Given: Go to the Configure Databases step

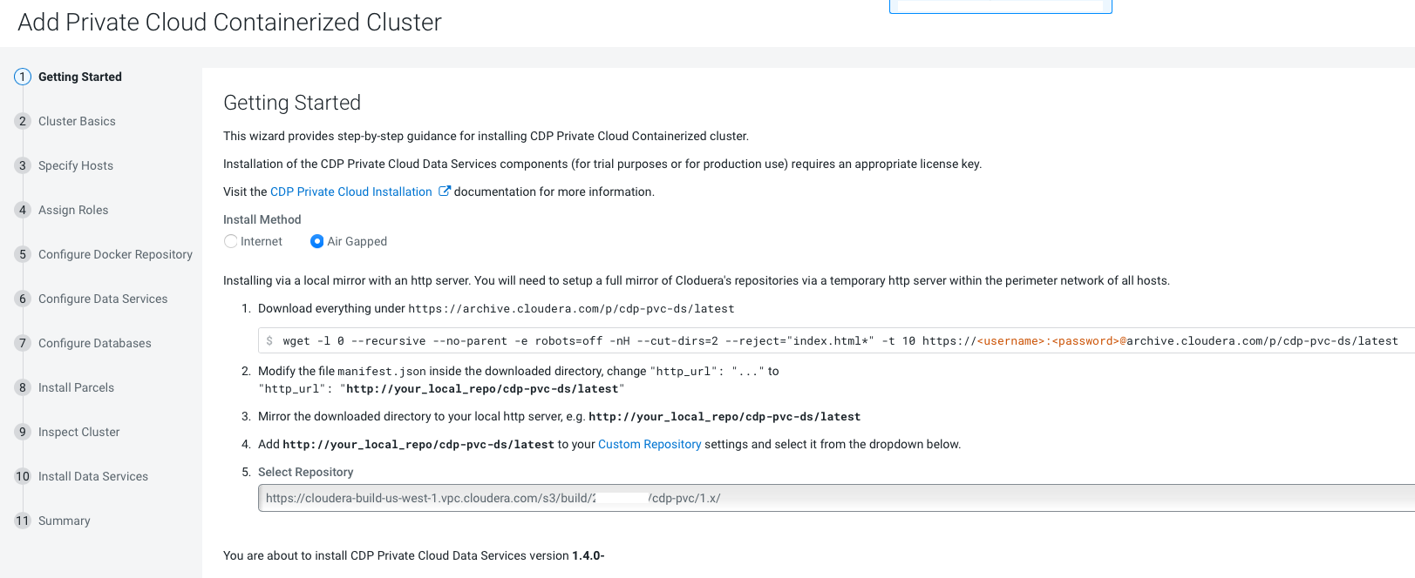Looking at the screenshot, I should coord(95,343).
